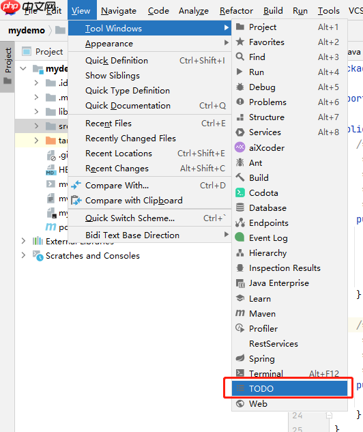Click the aiXcoder purple icon
The width and height of the screenshot is (363, 432).
[x=240, y=147]
